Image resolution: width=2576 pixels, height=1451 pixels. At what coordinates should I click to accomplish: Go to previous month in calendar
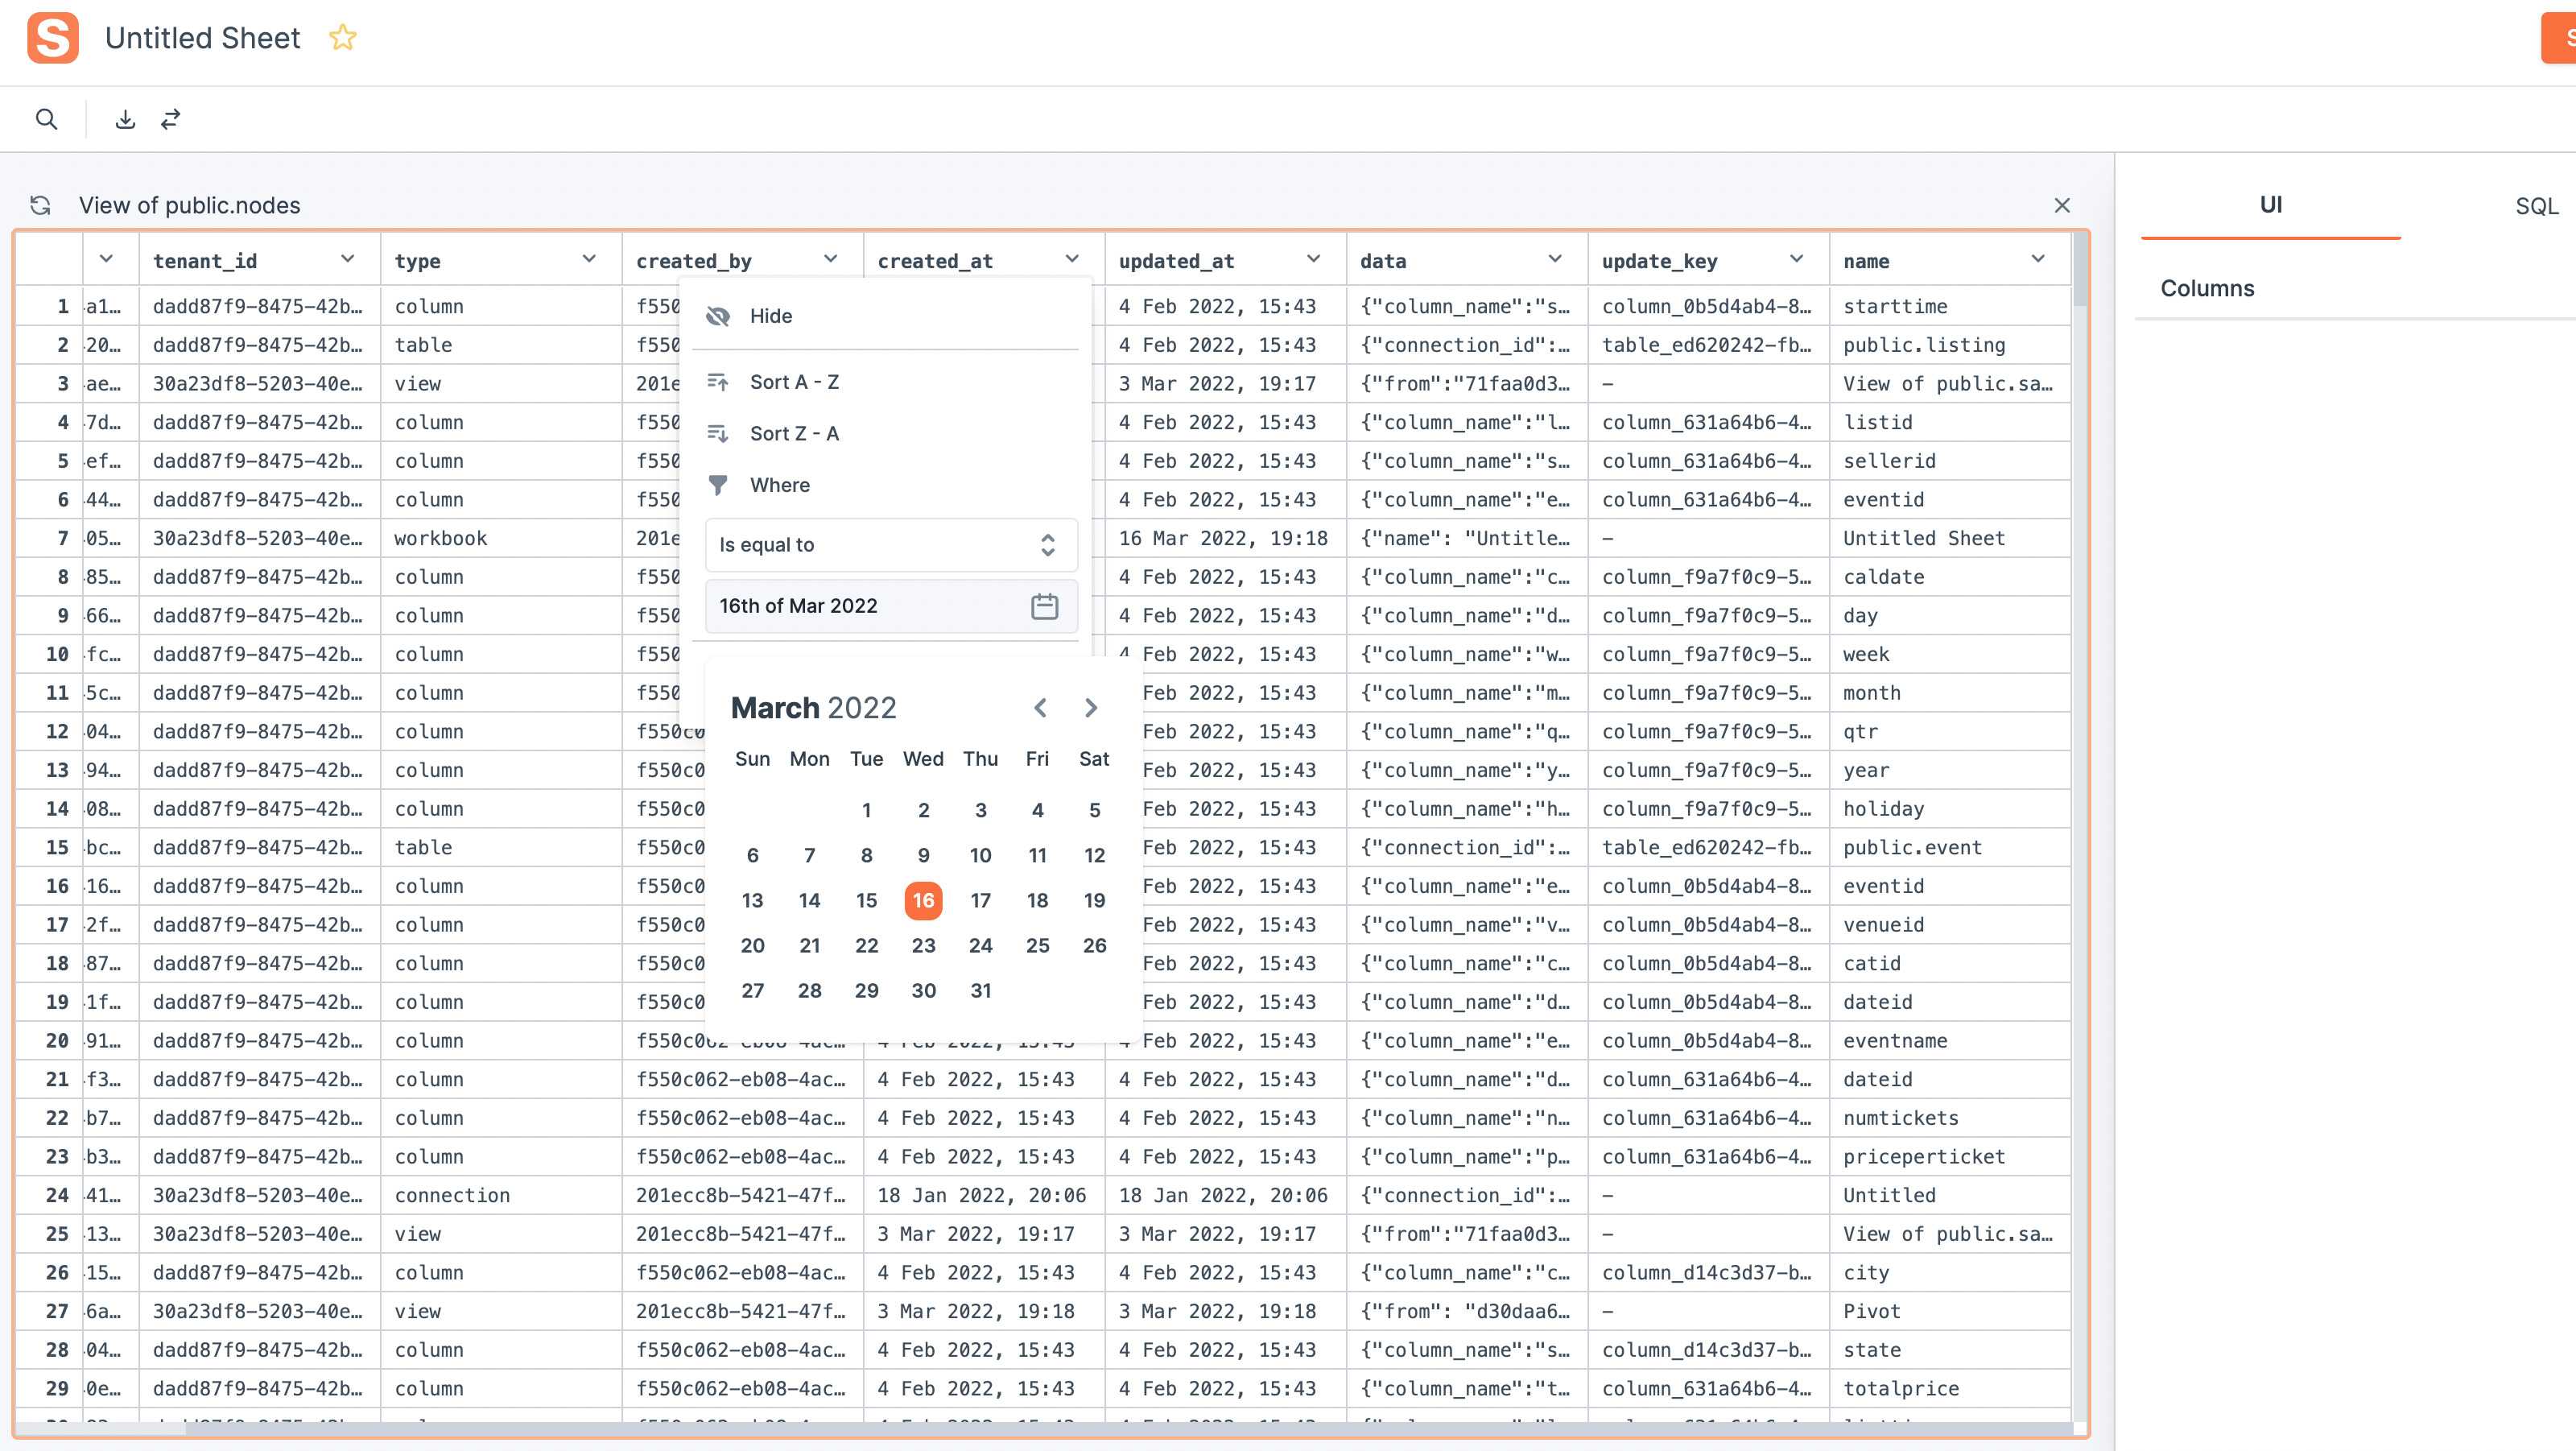pos(1040,708)
